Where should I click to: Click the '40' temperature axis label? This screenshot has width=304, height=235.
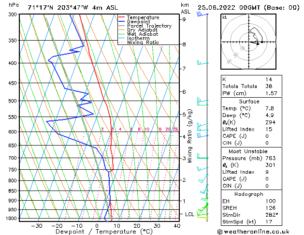click(x=177, y=226)
